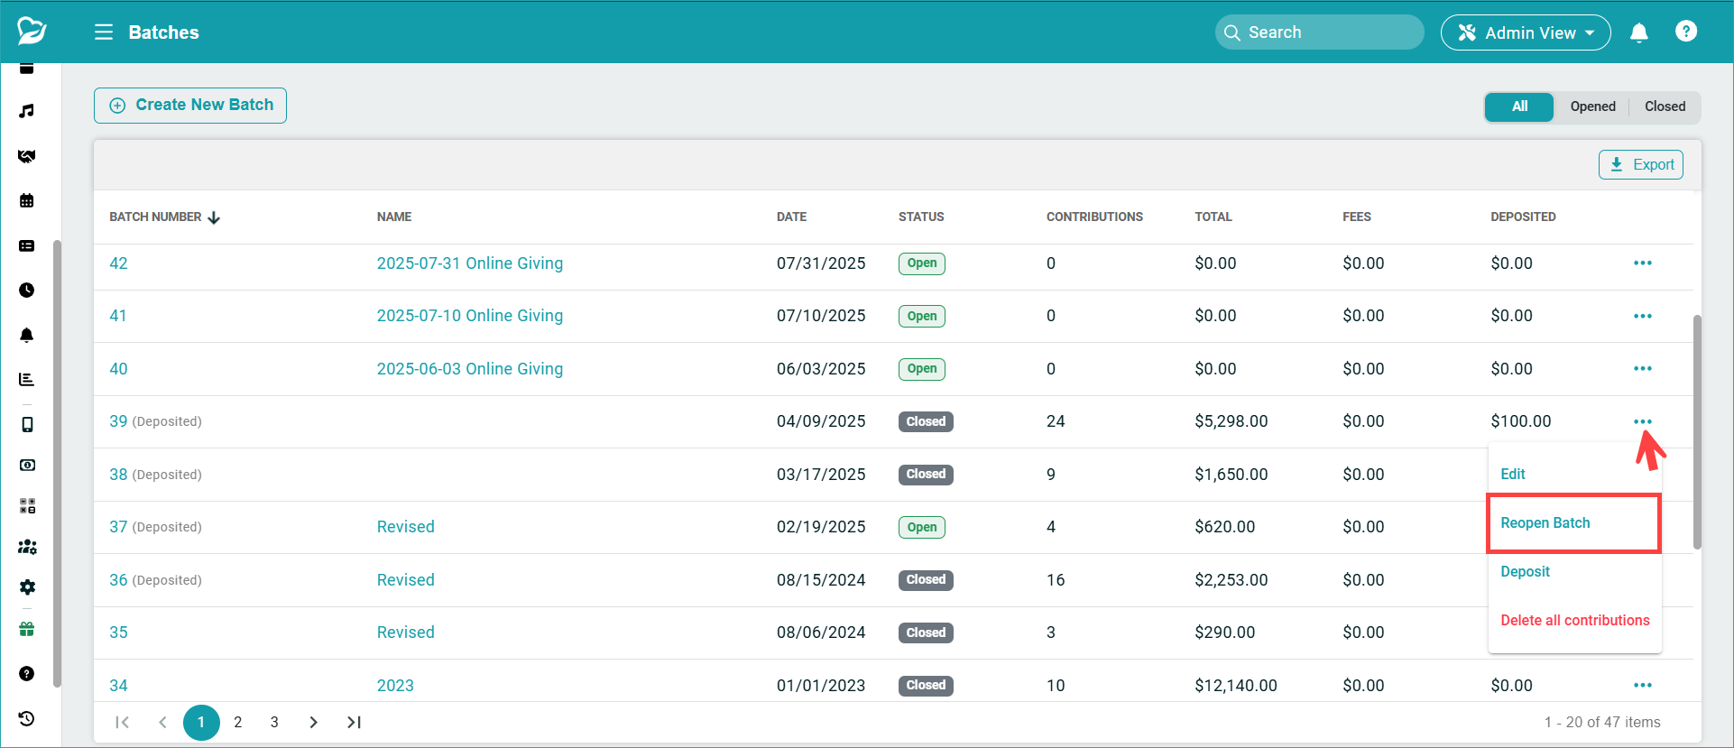Click the Create New Batch button

[x=190, y=106]
